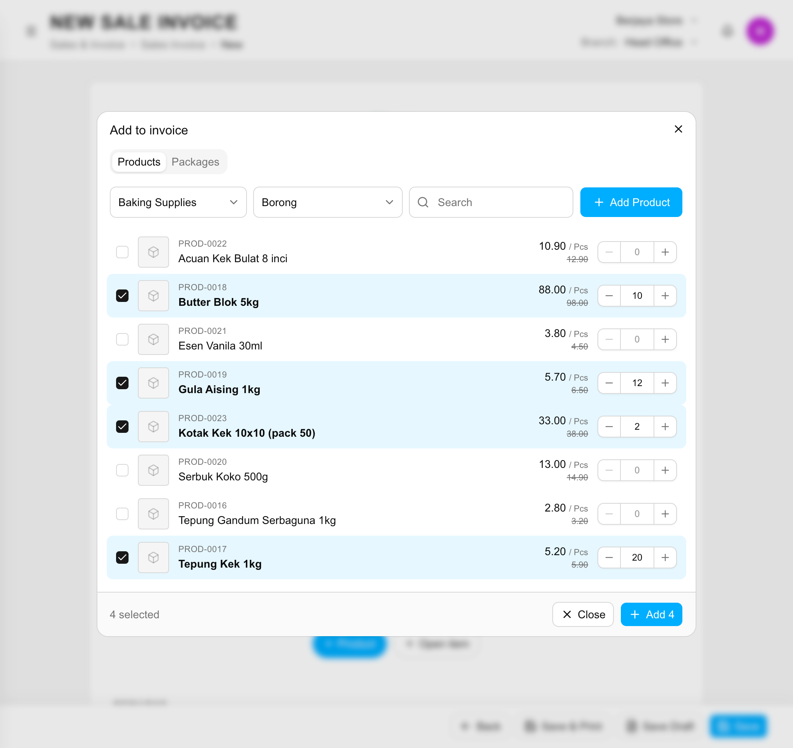Decrease quantity for Tepung Kek 1kg
The width and height of the screenshot is (793, 748).
pyautogui.click(x=609, y=557)
